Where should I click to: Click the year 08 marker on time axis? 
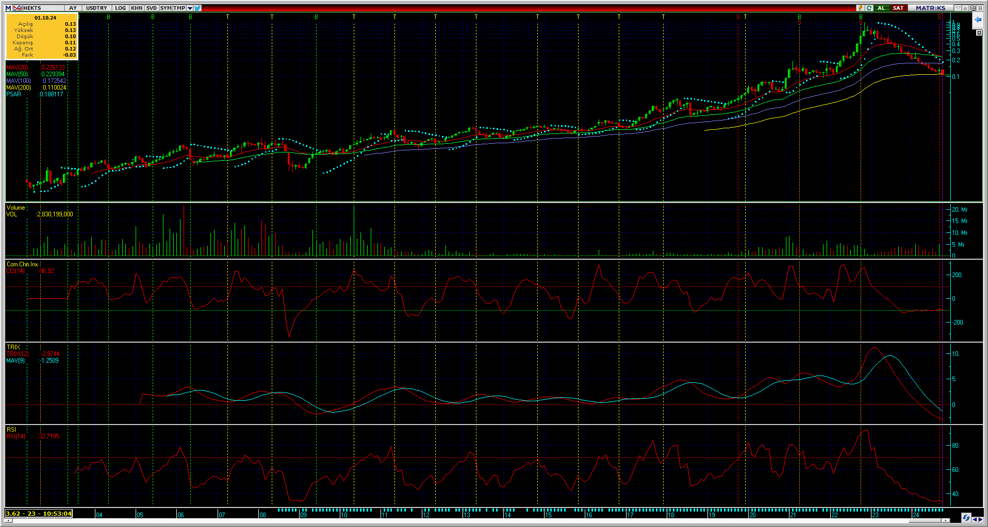coord(262,515)
